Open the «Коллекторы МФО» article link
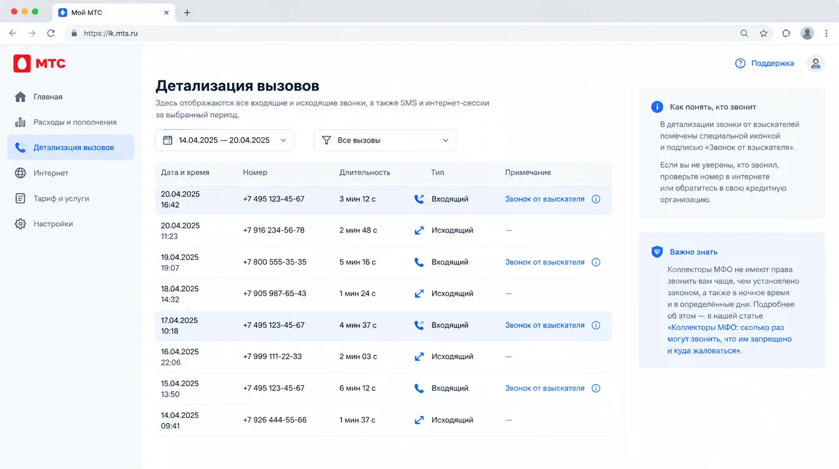This screenshot has height=469, width=839. point(730,339)
